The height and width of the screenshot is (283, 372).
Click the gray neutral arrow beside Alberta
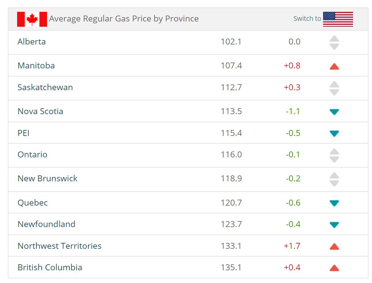pos(334,42)
